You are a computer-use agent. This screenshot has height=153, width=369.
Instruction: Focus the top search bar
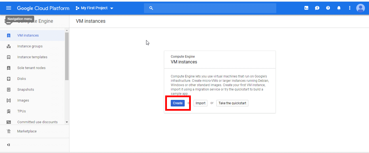coord(210,8)
